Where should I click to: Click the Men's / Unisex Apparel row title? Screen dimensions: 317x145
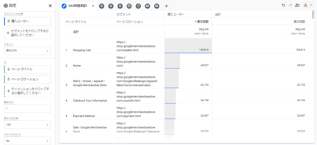pyautogui.click(x=90, y=83)
